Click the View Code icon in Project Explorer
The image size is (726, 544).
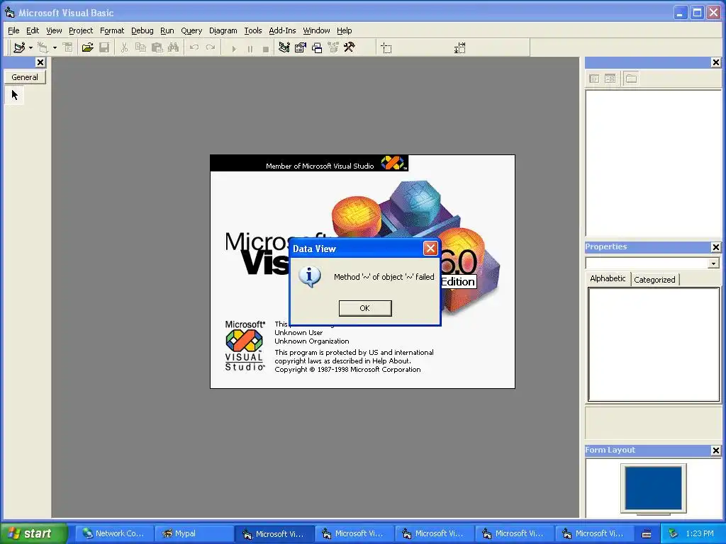[594, 79]
